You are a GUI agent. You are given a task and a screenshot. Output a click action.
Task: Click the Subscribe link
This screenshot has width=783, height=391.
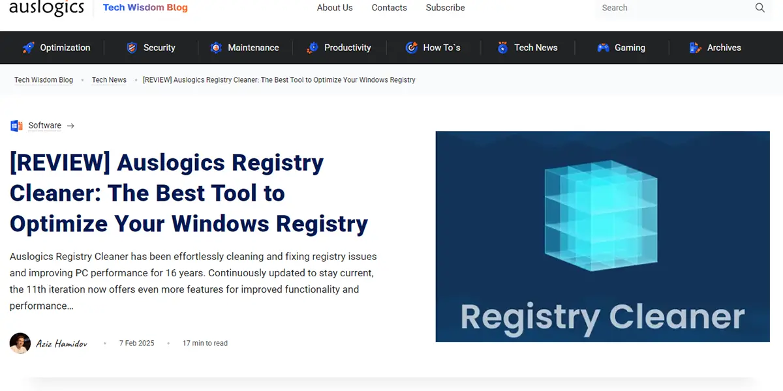pyautogui.click(x=445, y=8)
